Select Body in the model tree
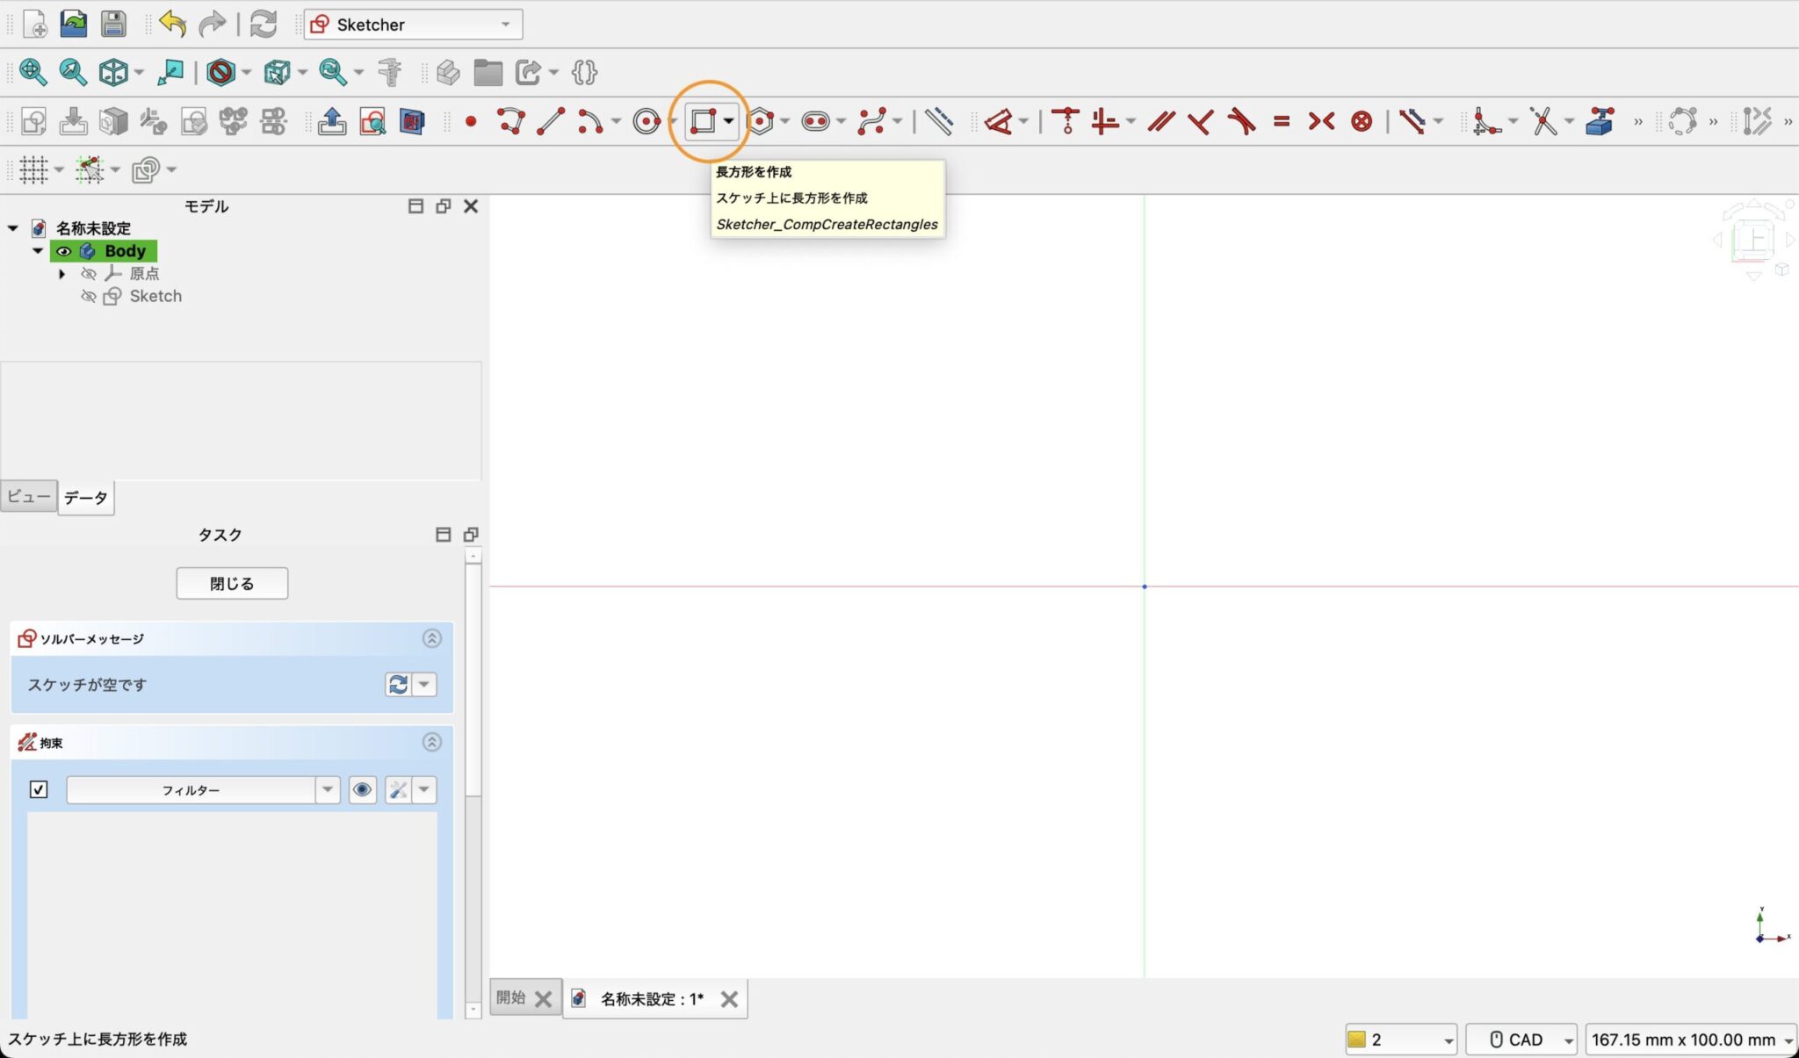The image size is (1799, 1058). pyautogui.click(x=125, y=251)
